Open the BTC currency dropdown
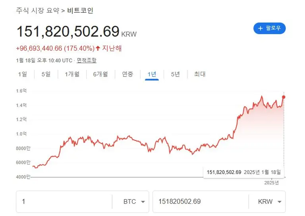 click(x=131, y=202)
